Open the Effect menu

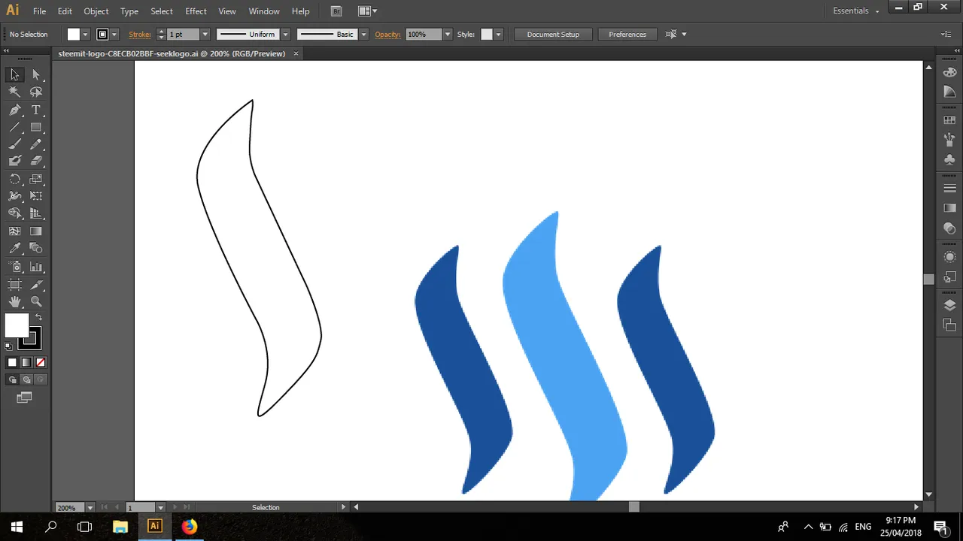(x=196, y=11)
